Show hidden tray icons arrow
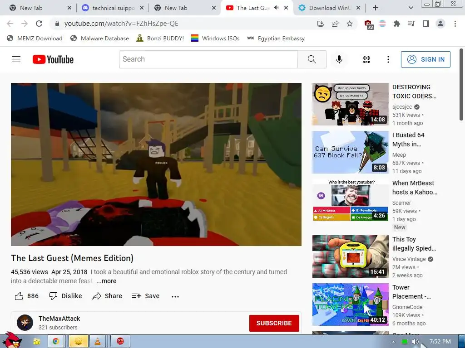 (393, 342)
